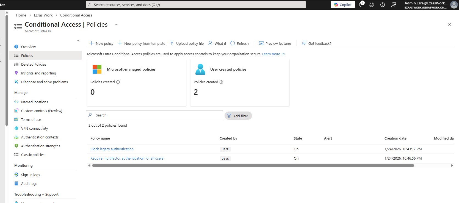Click the Sign-in logs icon
This screenshot has height=203, width=459.
16,175
